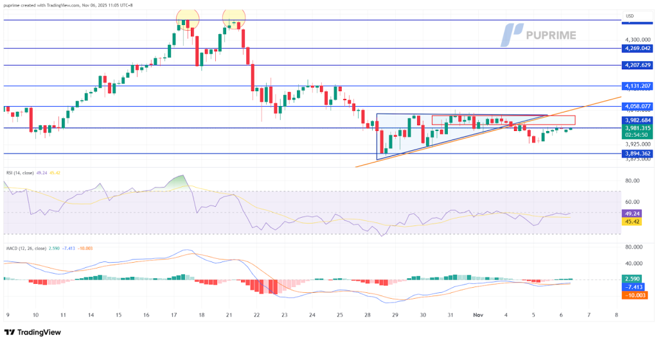Click the TradingView logo icon
Image resolution: width=658 pixels, height=343 pixels.
(x=10, y=332)
